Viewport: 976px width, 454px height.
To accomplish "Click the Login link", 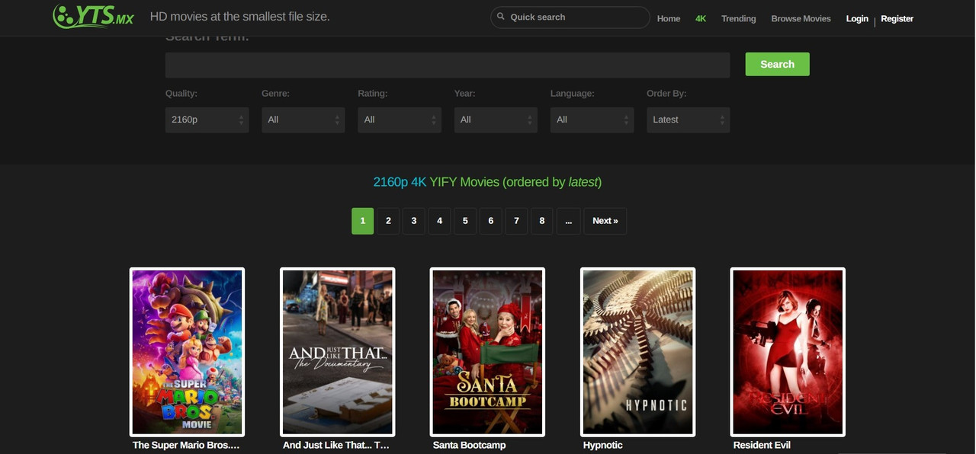I will pos(857,18).
